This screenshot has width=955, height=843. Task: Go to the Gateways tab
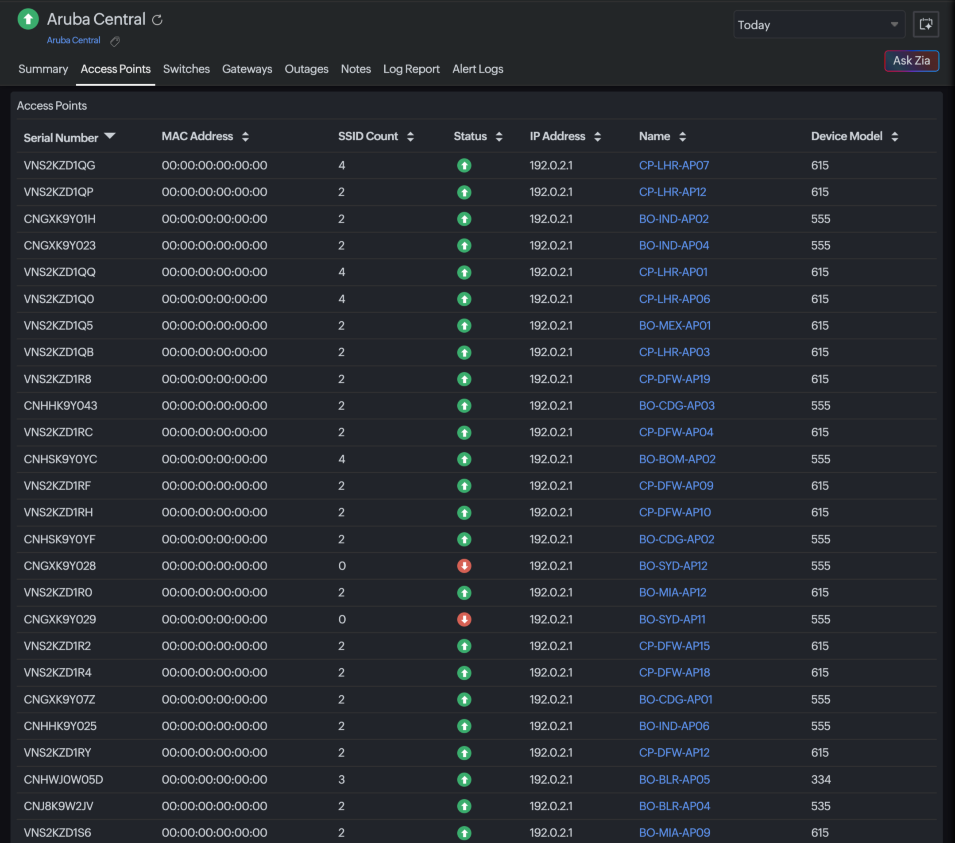(x=247, y=69)
